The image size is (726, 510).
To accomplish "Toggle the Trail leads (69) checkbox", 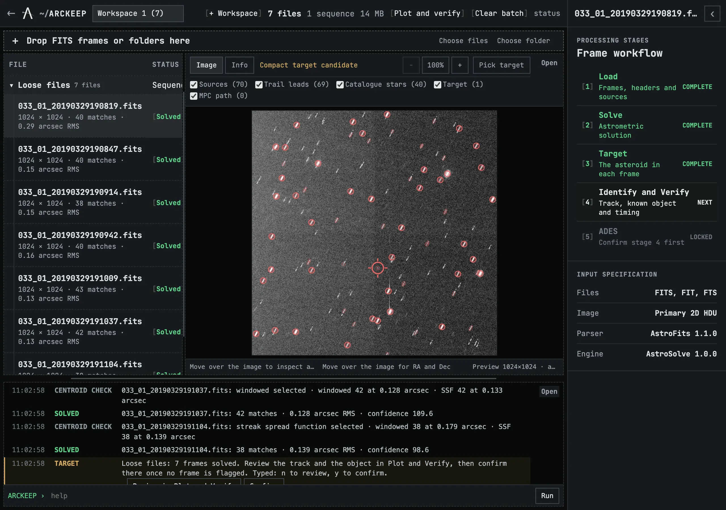I will tap(259, 85).
